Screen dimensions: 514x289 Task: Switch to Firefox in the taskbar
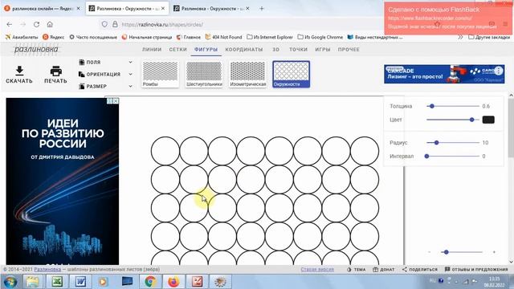(x=173, y=282)
